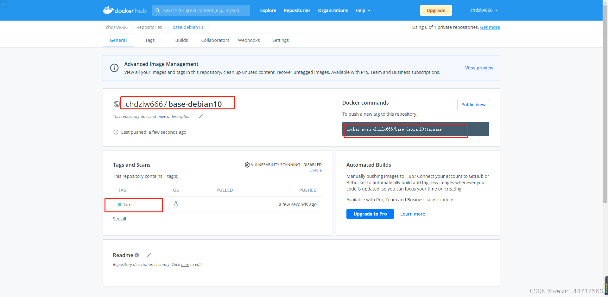Follow the Get more link
Screen dimensions: 608x297
click(x=490, y=27)
